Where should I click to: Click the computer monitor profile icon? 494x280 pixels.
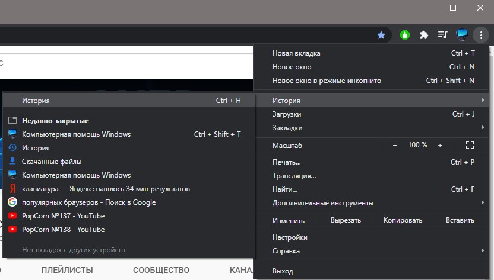pyautogui.click(x=462, y=34)
